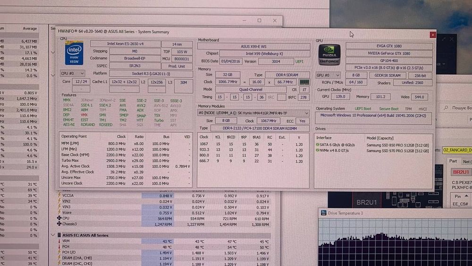Open the CPU #0 selector dropdown
472x266 pixels.
tap(72, 73)
